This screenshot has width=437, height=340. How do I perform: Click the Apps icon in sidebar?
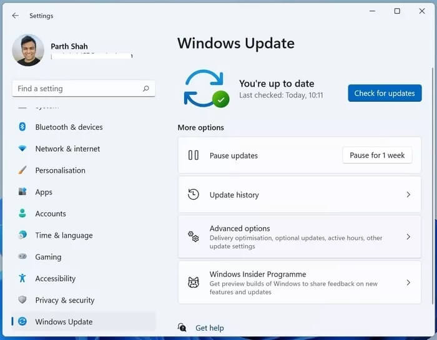(22, 192)
